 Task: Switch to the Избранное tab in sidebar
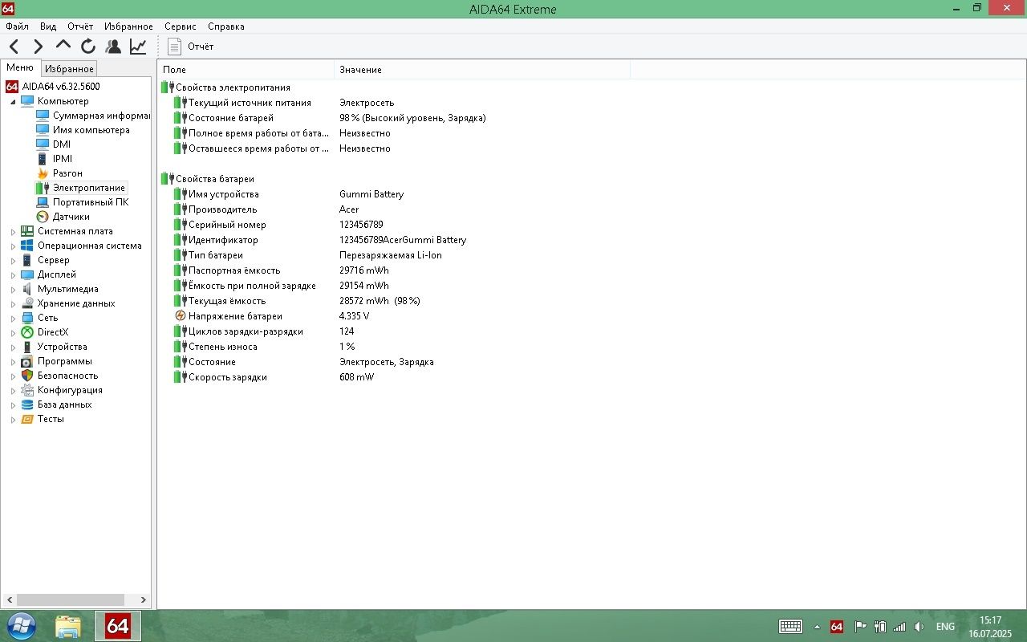[x=69, y=69]
